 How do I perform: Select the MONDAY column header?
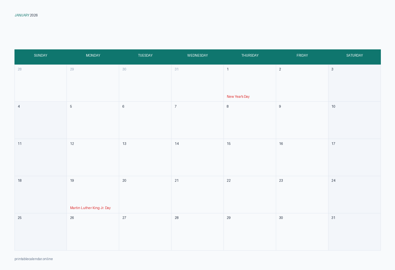coord(93,55)
